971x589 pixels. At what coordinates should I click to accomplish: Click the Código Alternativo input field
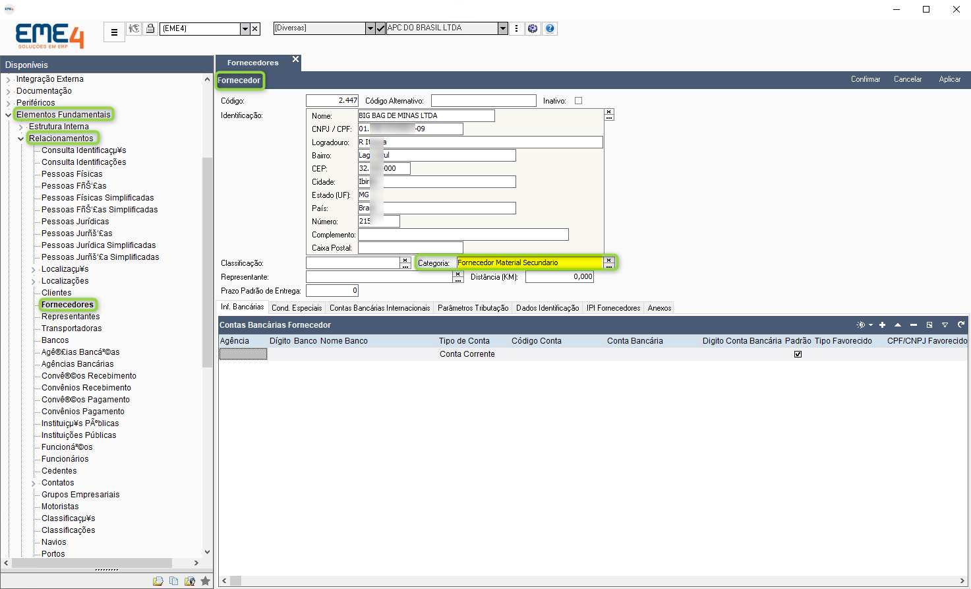pyautogui.click(x=484, y=101)
